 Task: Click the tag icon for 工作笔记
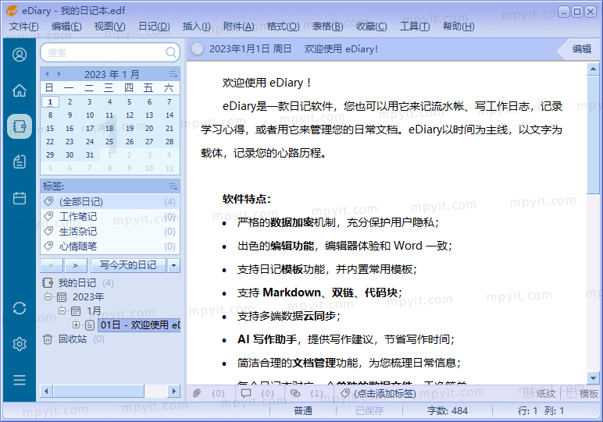[x=48, y=216]
